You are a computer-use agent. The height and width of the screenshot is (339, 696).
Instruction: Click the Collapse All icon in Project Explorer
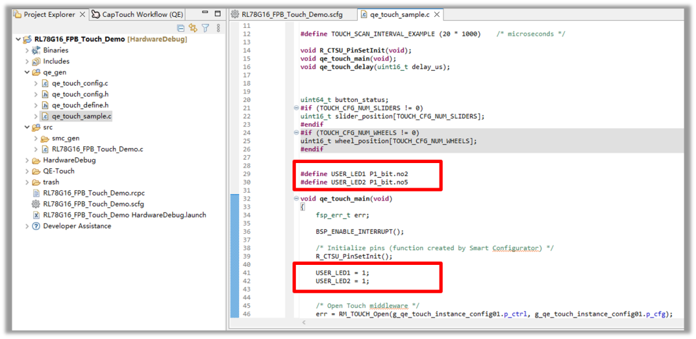coord(181,28)
